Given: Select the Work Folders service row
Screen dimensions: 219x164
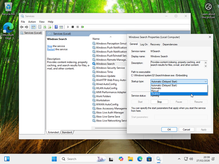Looking at the screenshot, I should point(109,96).
